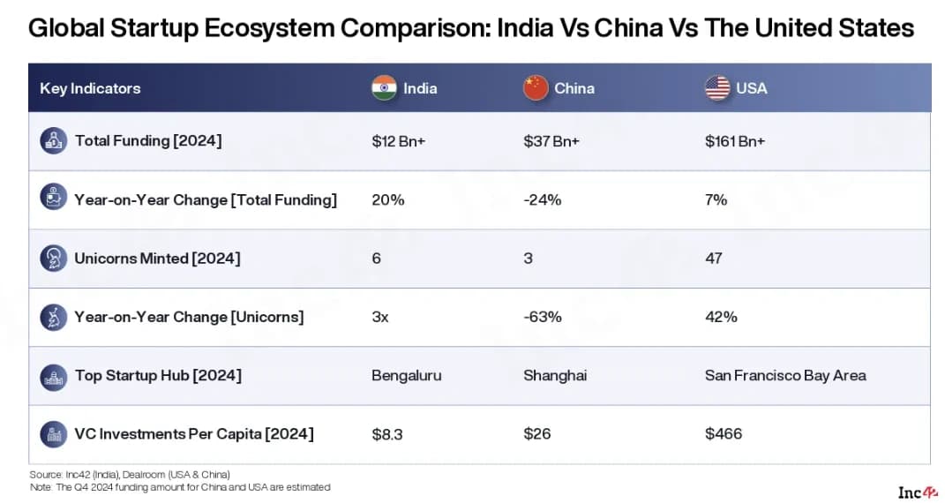This screenshot has height=503, width=945.
Task: Click San Francisco Bay Area cell
Action: tap(786, 376)
